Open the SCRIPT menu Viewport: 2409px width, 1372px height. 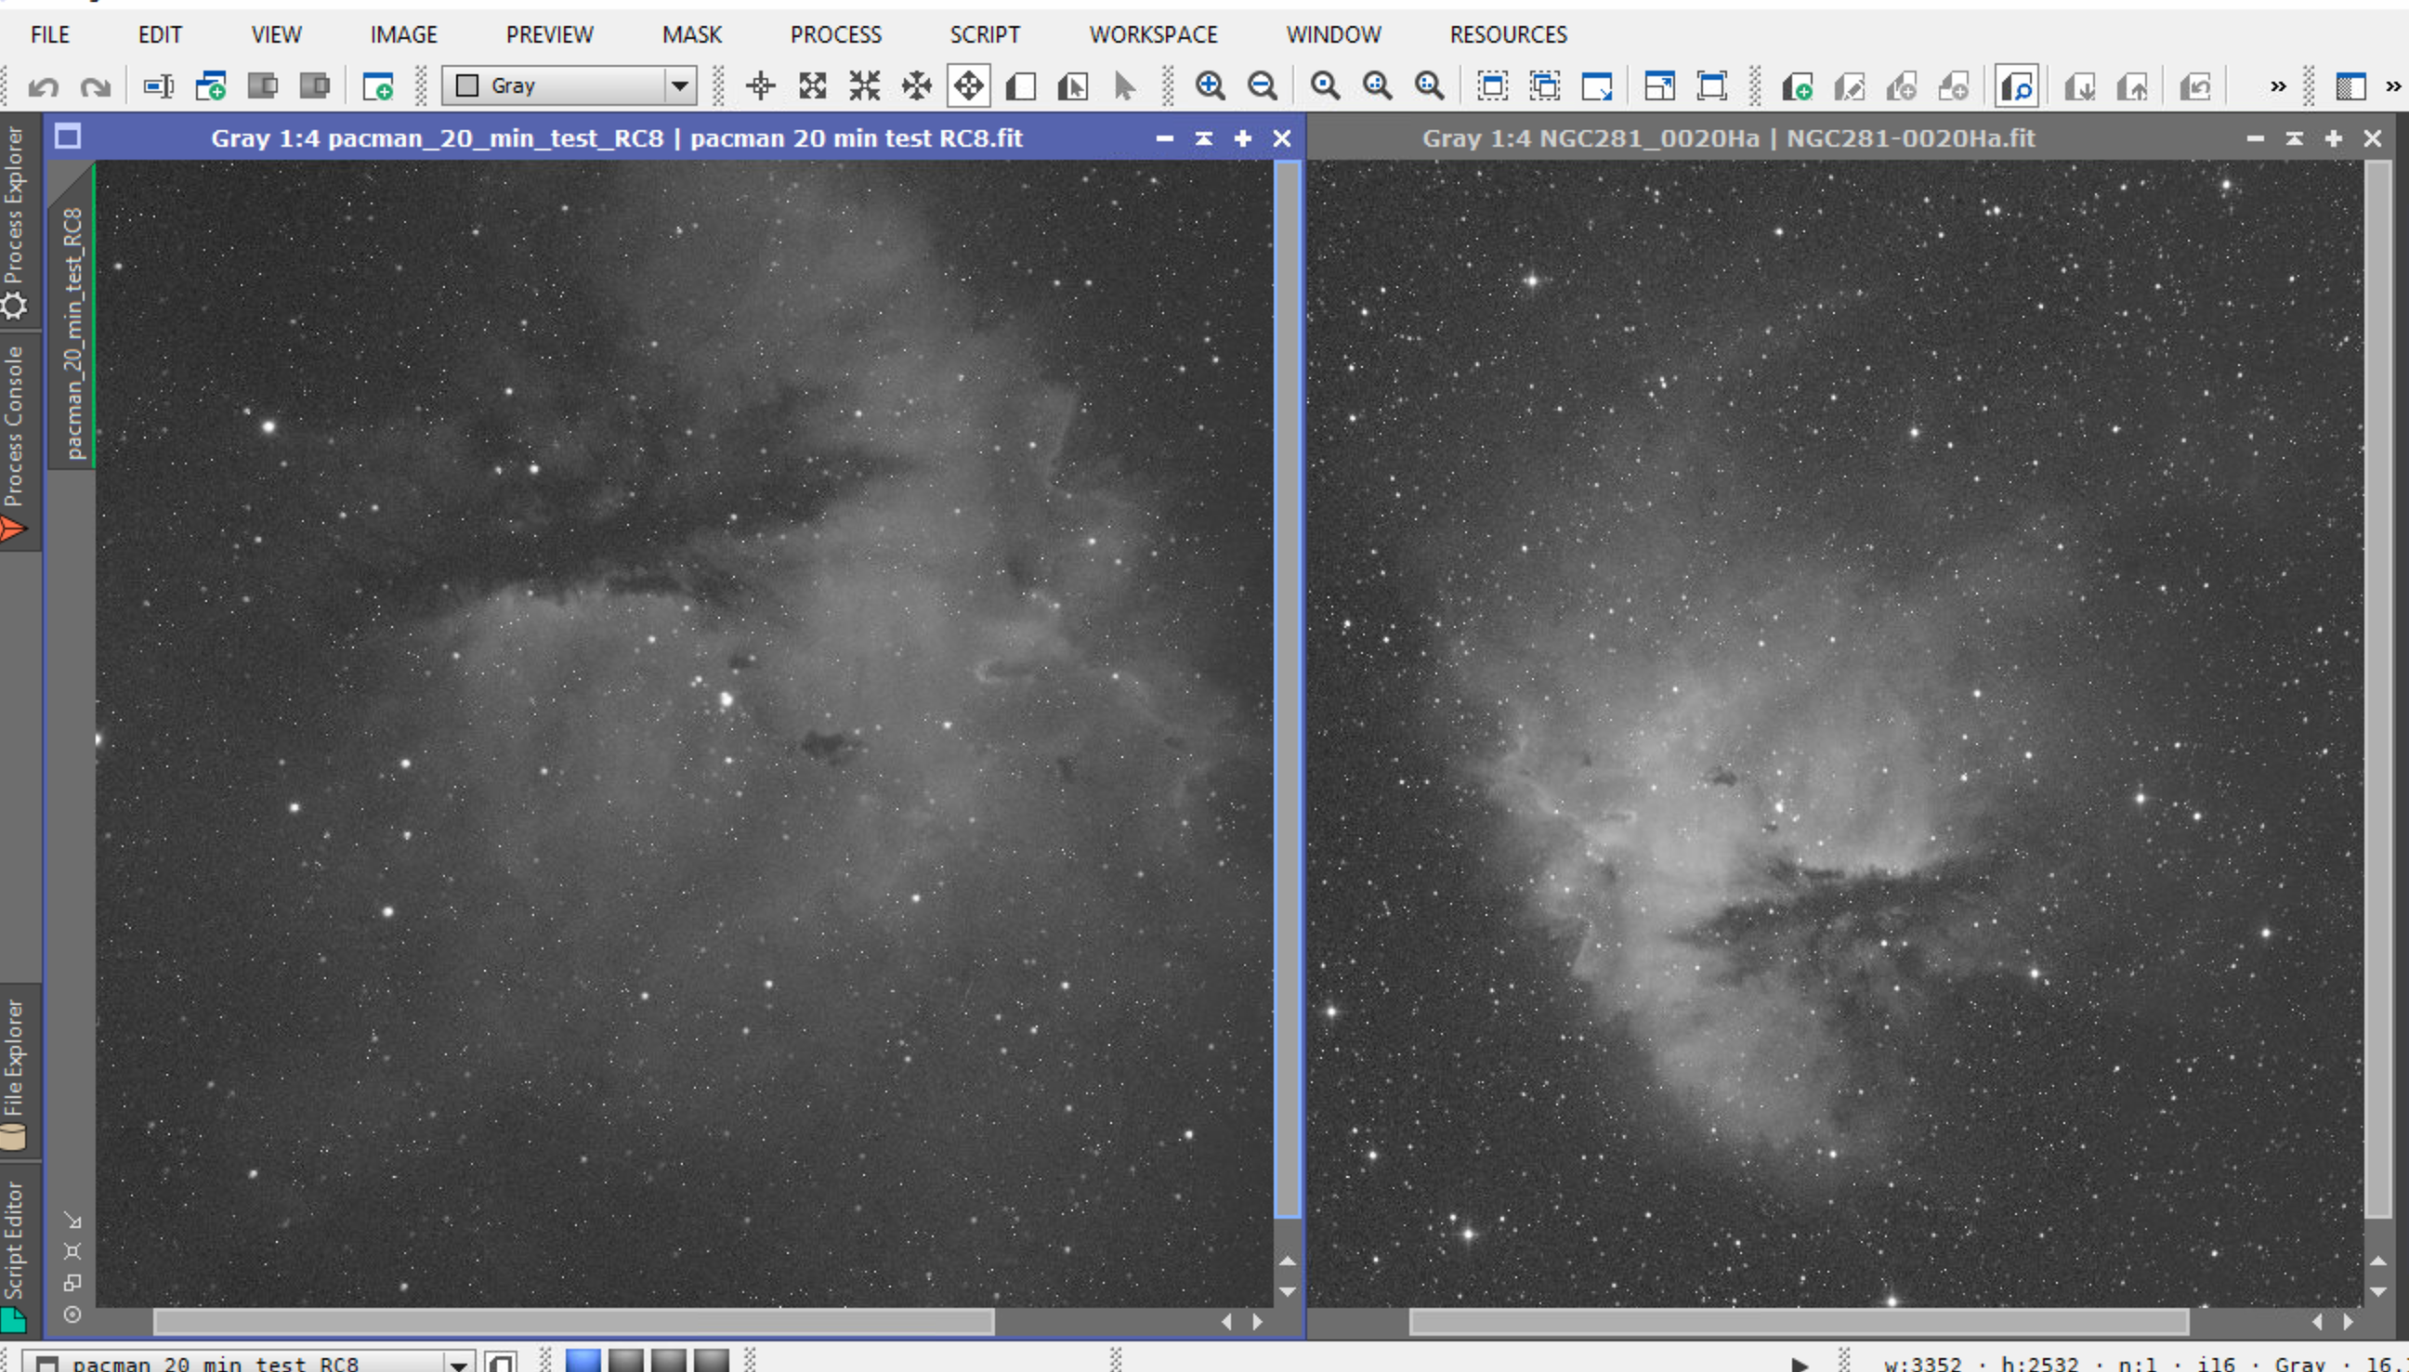(x=984, y=35)
